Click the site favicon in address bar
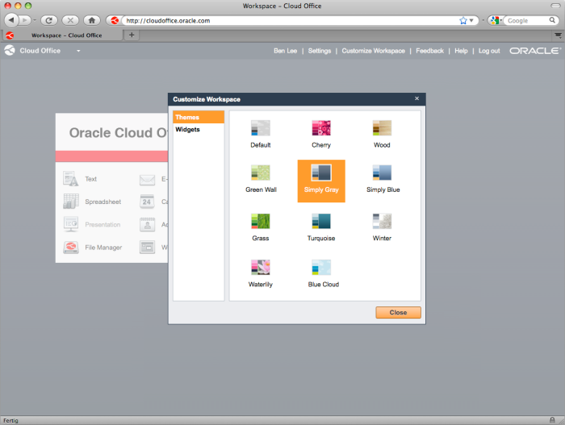Image resolution: width=565 pixels, height=425 pixels. [x=115, y=20]
